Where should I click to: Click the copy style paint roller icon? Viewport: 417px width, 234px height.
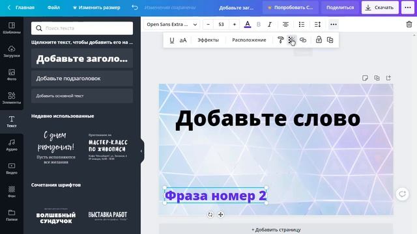click(280, 40)
